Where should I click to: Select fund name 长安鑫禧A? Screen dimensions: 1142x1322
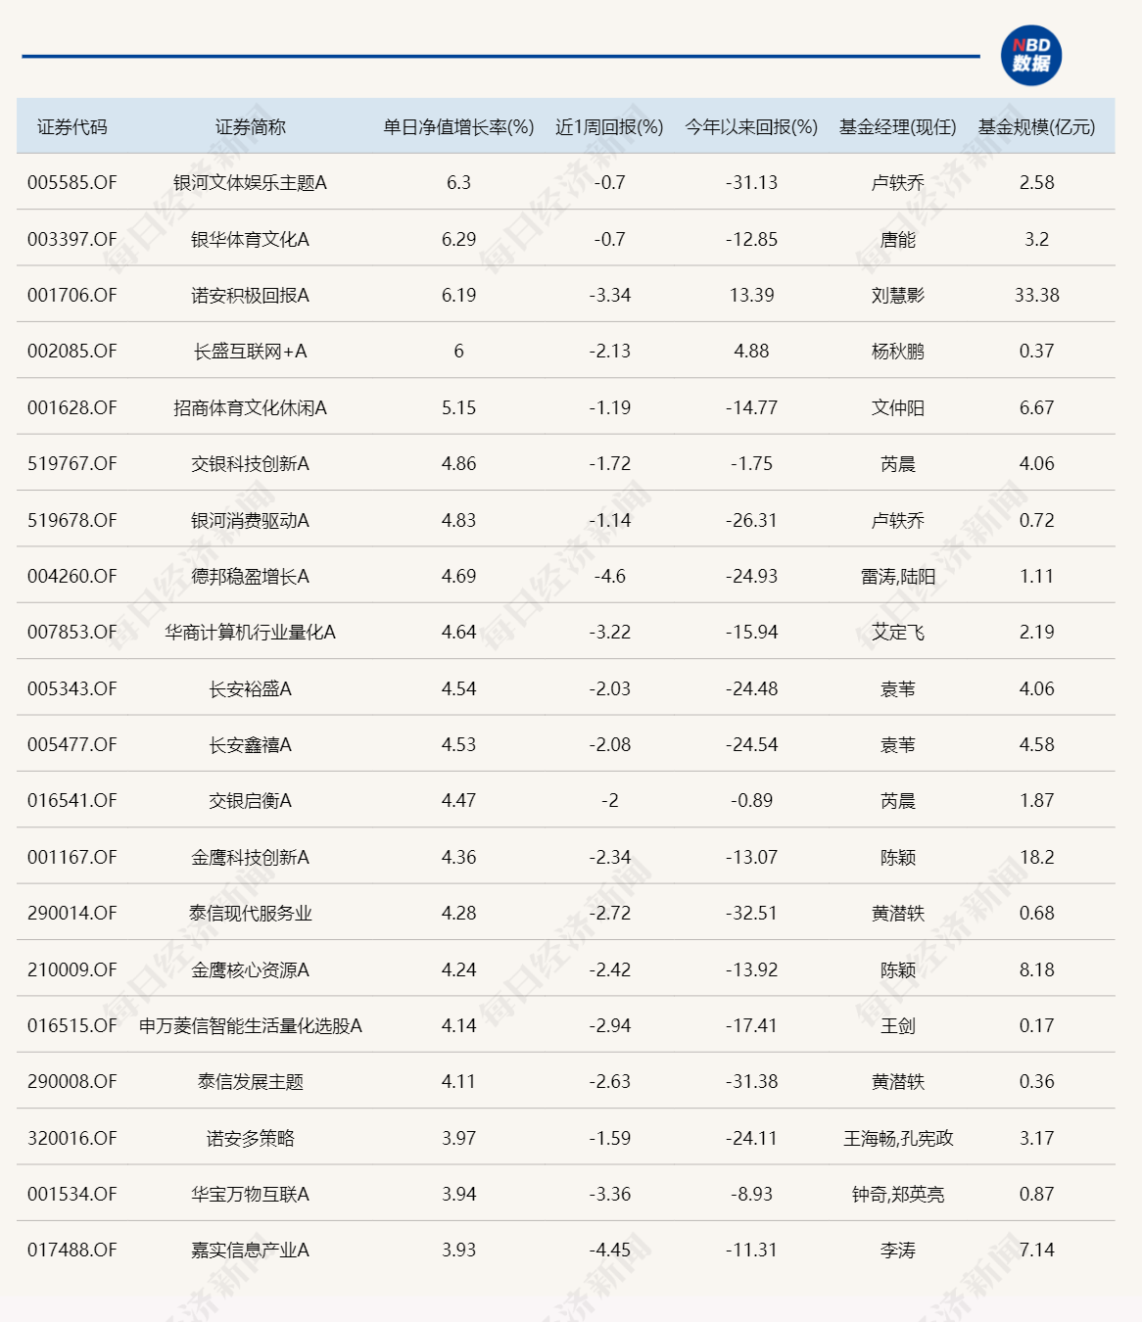tap(251, 744)
